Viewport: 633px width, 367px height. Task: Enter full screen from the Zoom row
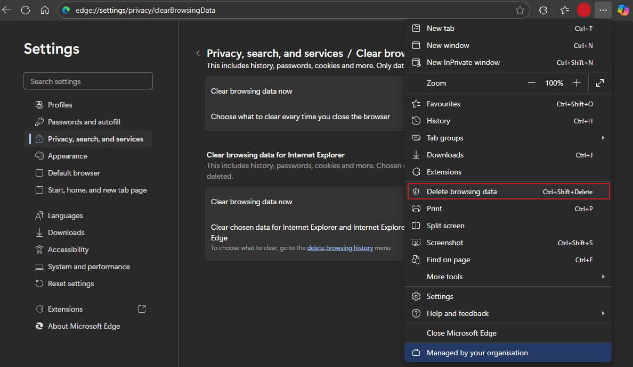[600, 83]
